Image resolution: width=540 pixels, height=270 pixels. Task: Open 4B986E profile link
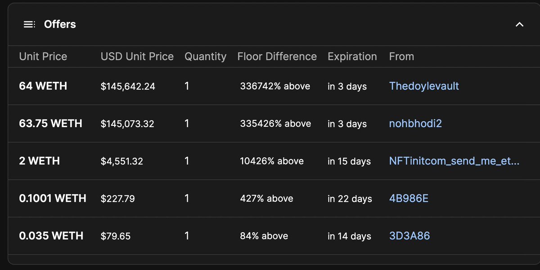(409, 198)
